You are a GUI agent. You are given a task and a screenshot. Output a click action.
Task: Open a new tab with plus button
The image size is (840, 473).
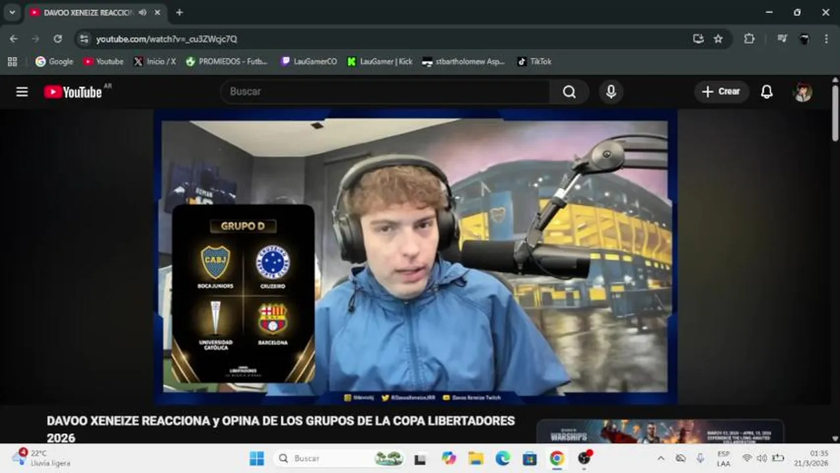(179, 12)
